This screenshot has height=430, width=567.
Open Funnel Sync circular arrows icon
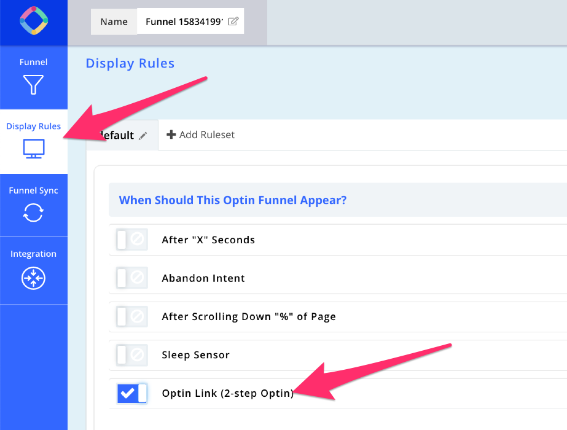[33, 213]
